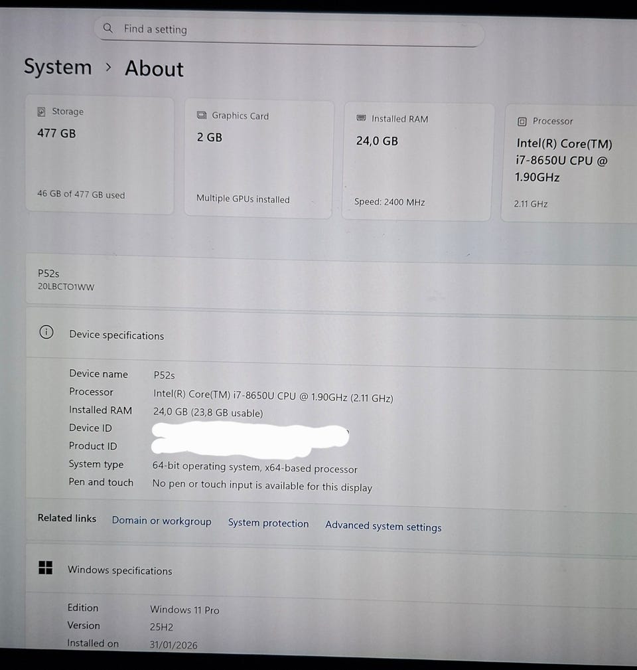Click '24,0 GB (23,8 GB usable)' value

[x=208, y=412]
